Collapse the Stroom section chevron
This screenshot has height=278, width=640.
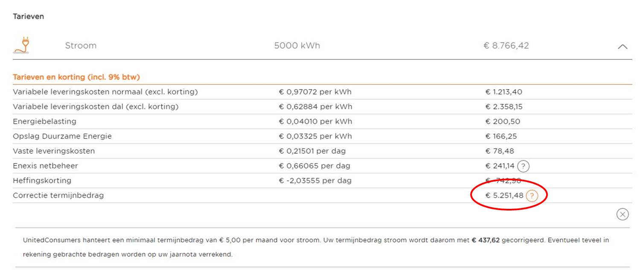623,47
